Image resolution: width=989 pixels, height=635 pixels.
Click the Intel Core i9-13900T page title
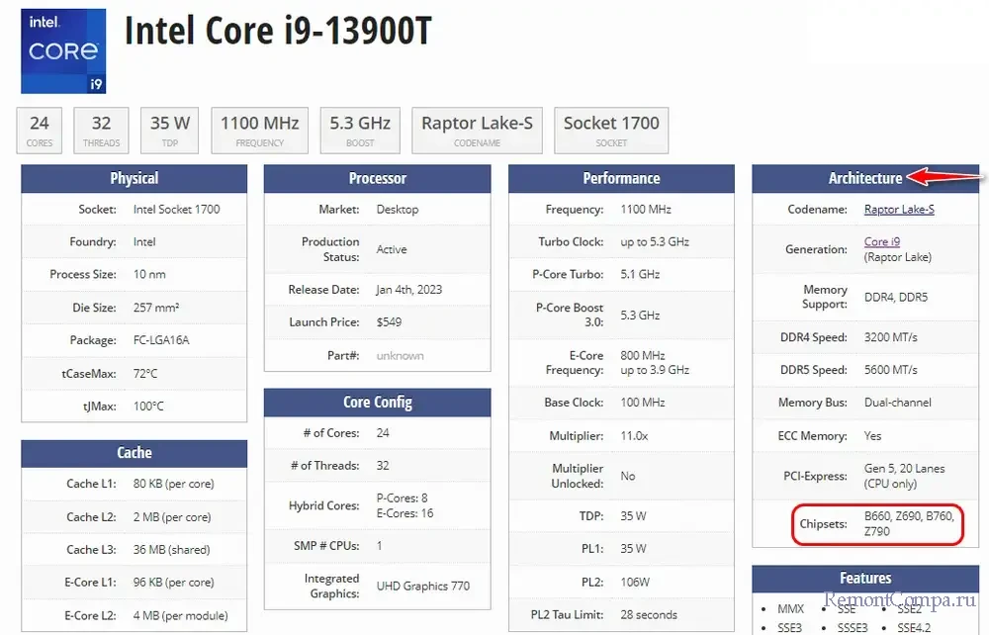278,33
